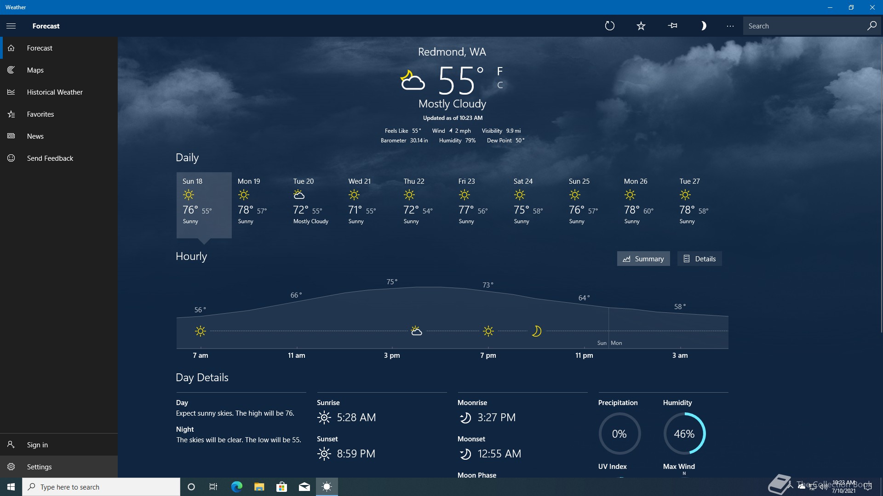Click the moon icon on hourly graph
Viewport: 883px width, 496px height.
pos(536,331)
